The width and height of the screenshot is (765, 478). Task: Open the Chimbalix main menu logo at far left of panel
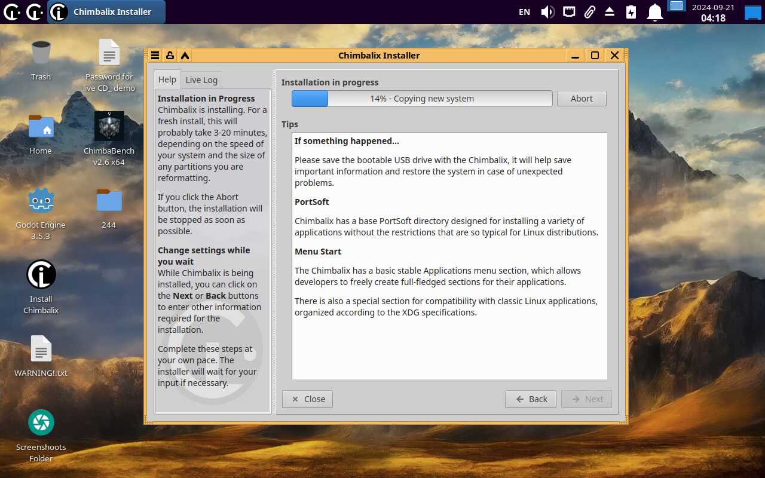[12, 11]
